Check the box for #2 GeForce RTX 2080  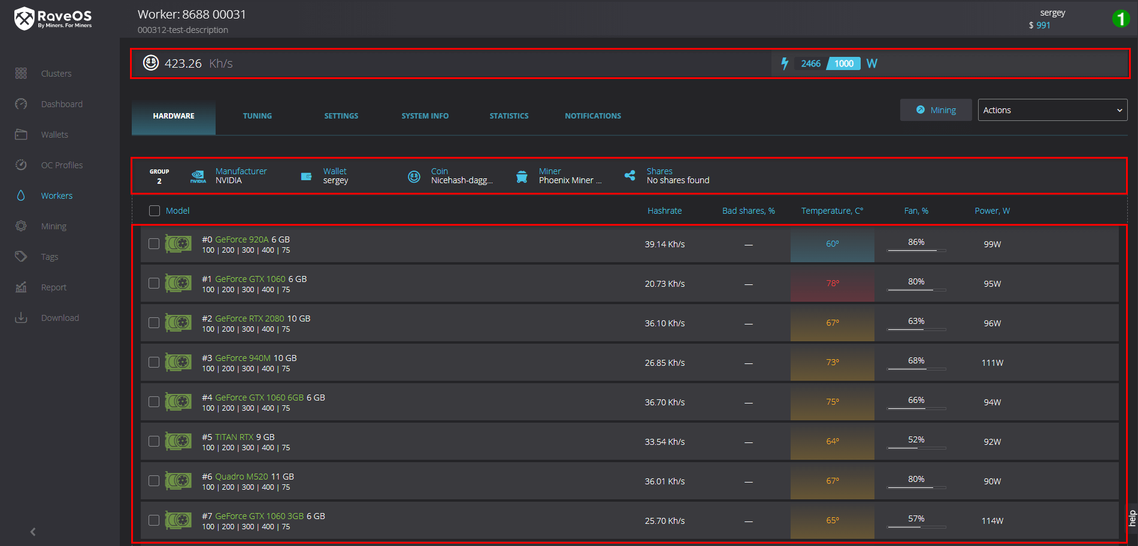click(x=154, y=323)
